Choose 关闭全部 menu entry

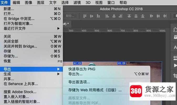(31, 41)
